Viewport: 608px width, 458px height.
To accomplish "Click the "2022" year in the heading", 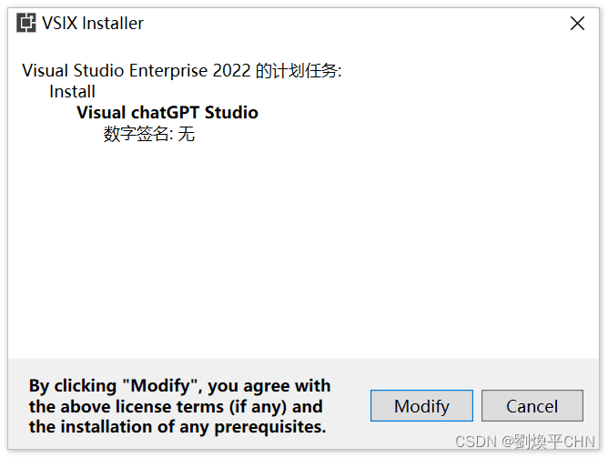I will coord(231,71).
